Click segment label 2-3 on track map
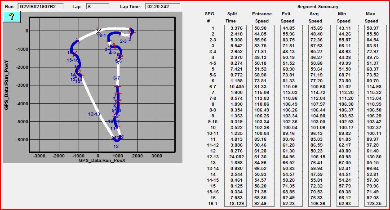The image size is (390, 210). pyautogui.click(x=123, y=41)
